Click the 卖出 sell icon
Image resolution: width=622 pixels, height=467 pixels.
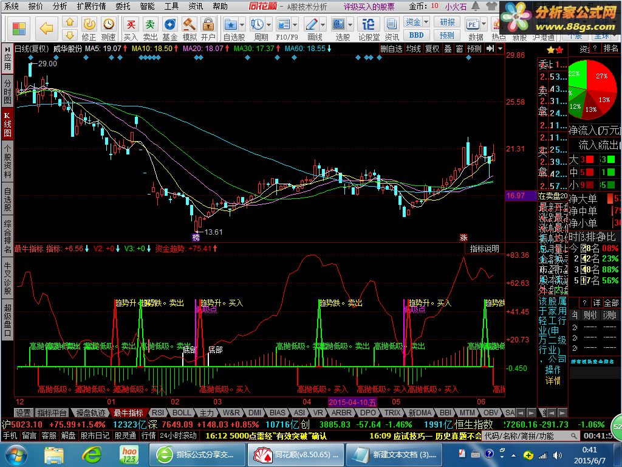click(x=150, y=29)
